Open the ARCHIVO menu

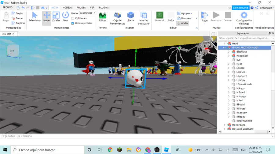point(8,8)
